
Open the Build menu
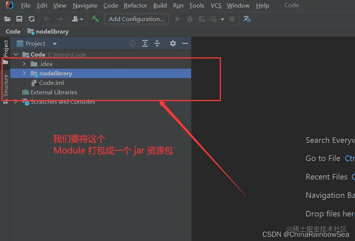point(160,5)
